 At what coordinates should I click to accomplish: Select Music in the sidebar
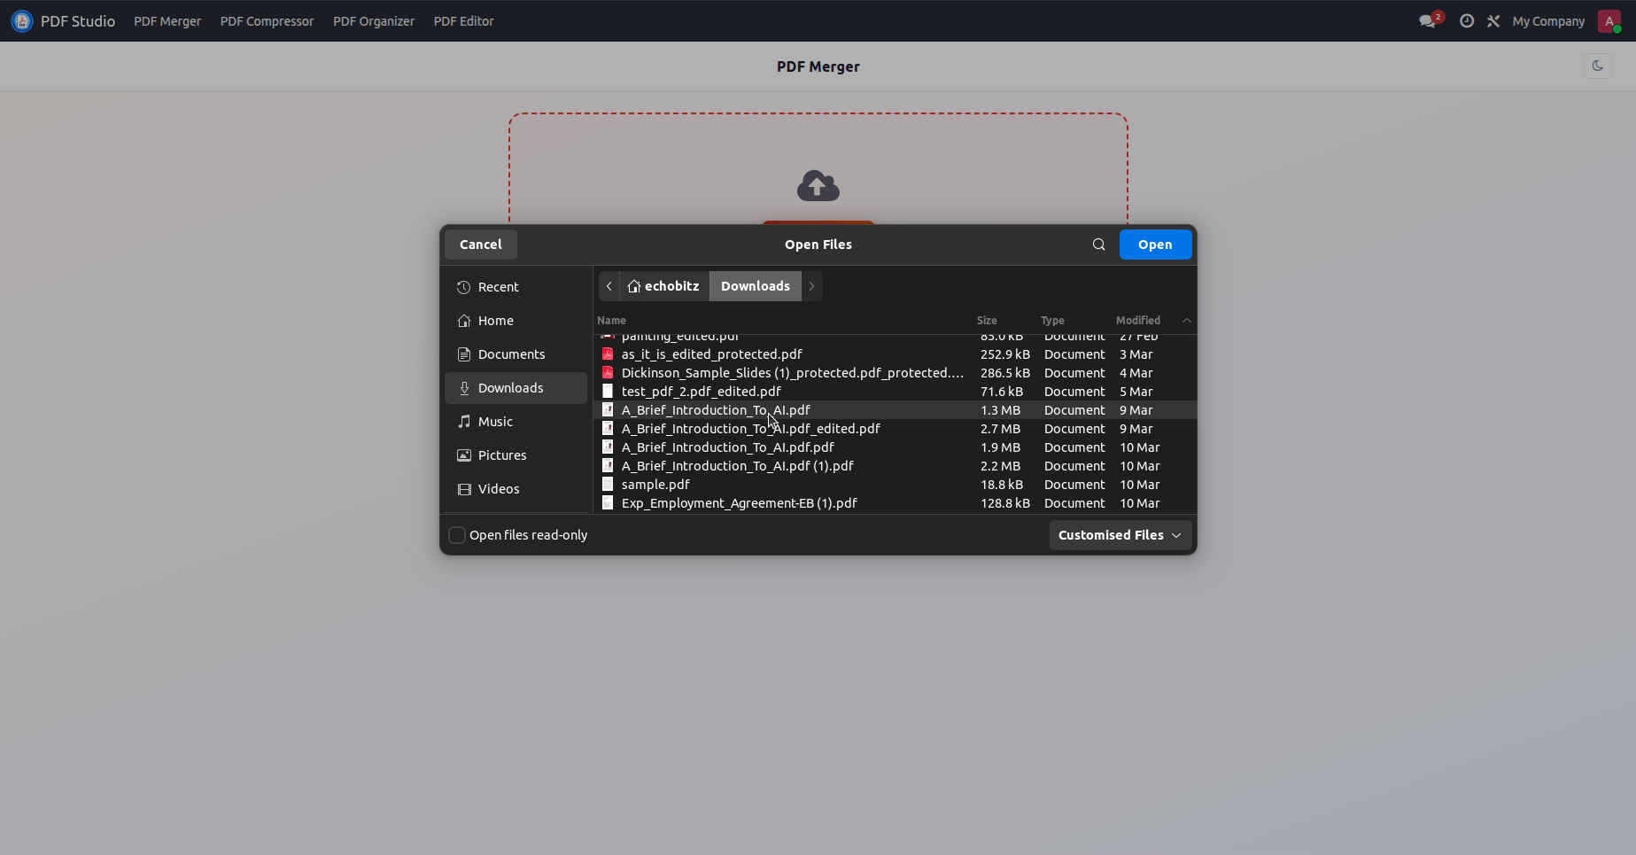coord(516,422)
